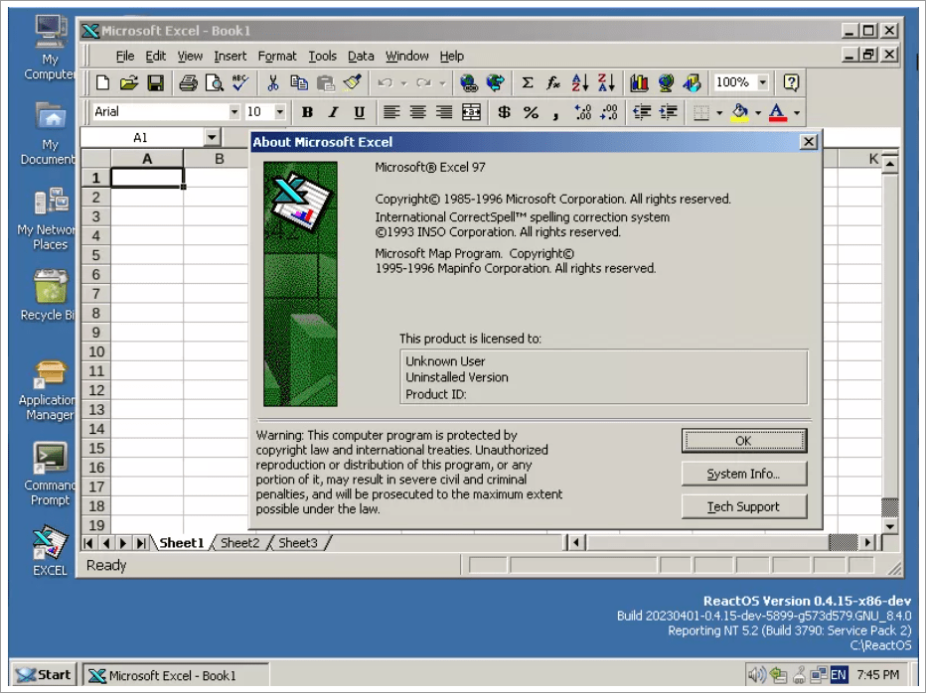Click the Percent Style icon
This screenshot has width=926, height=694.
[x=529, y=112]
